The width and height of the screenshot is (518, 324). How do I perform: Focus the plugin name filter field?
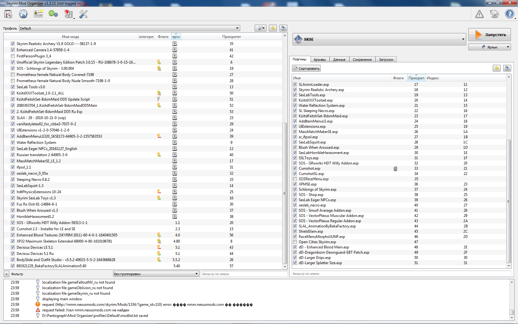(401, 274)
